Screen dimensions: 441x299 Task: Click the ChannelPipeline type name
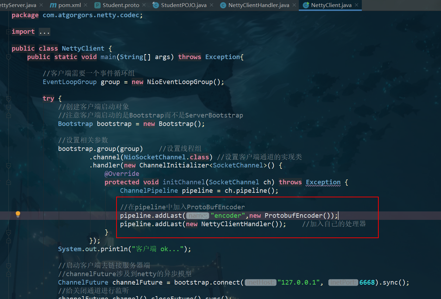(x=149, y=191)
